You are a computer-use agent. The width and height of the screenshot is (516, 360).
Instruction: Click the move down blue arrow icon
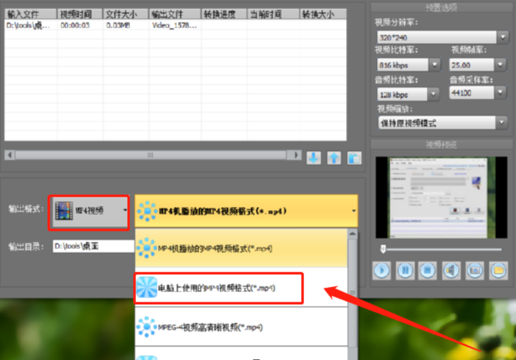pyautogui.click(x=314, y=158)
